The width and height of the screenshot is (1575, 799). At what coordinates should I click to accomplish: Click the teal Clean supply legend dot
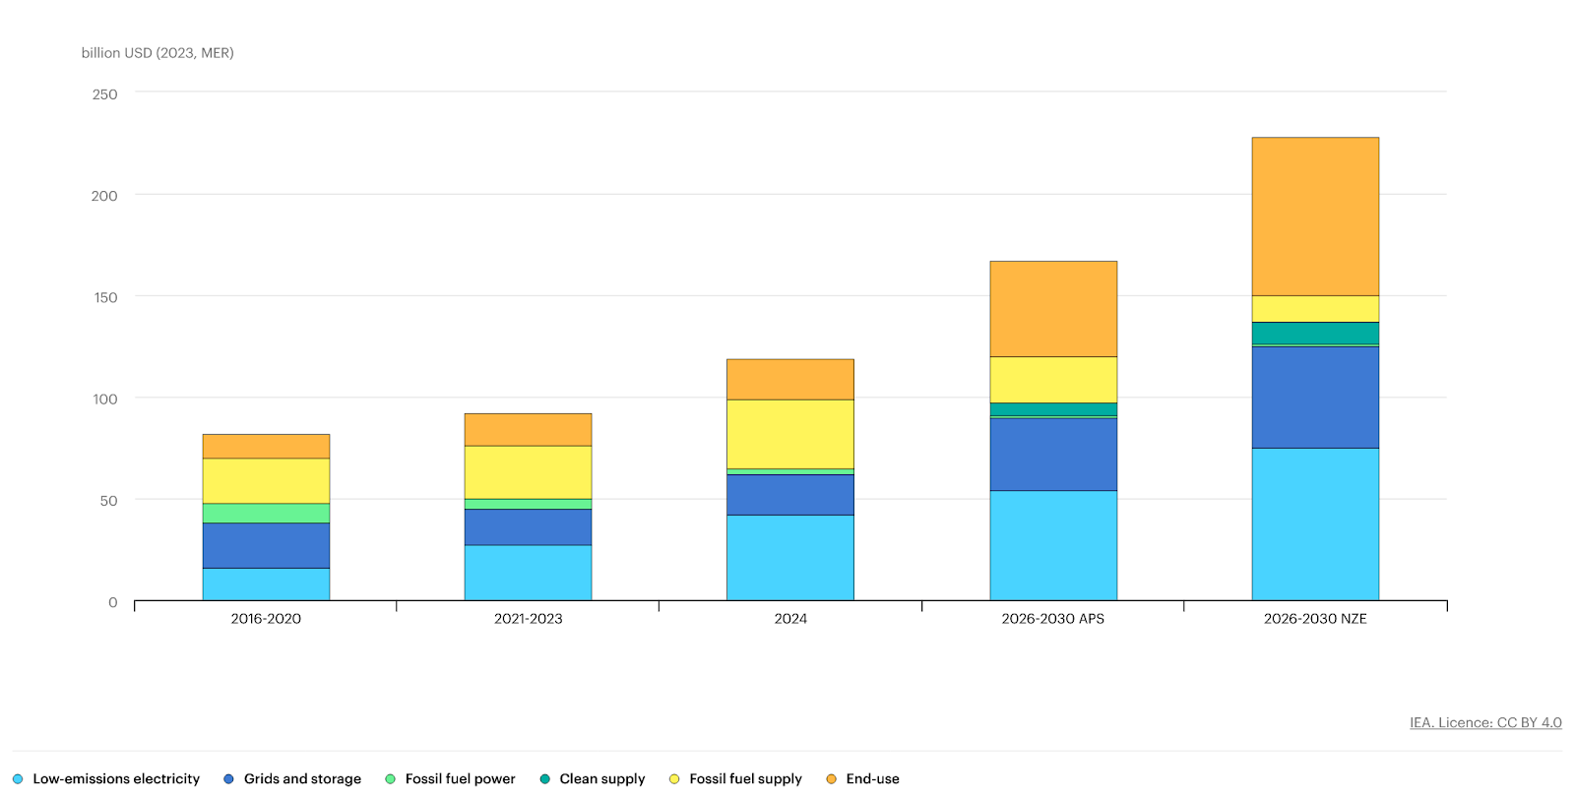point(544,779)
